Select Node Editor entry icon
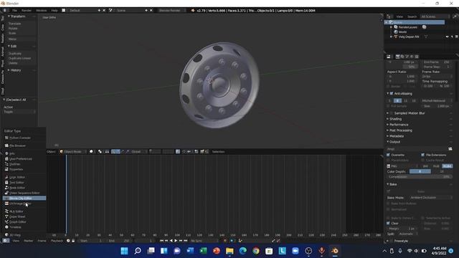Image resolution: width=459 pixels, height=258 pixels. pos(6,188)
